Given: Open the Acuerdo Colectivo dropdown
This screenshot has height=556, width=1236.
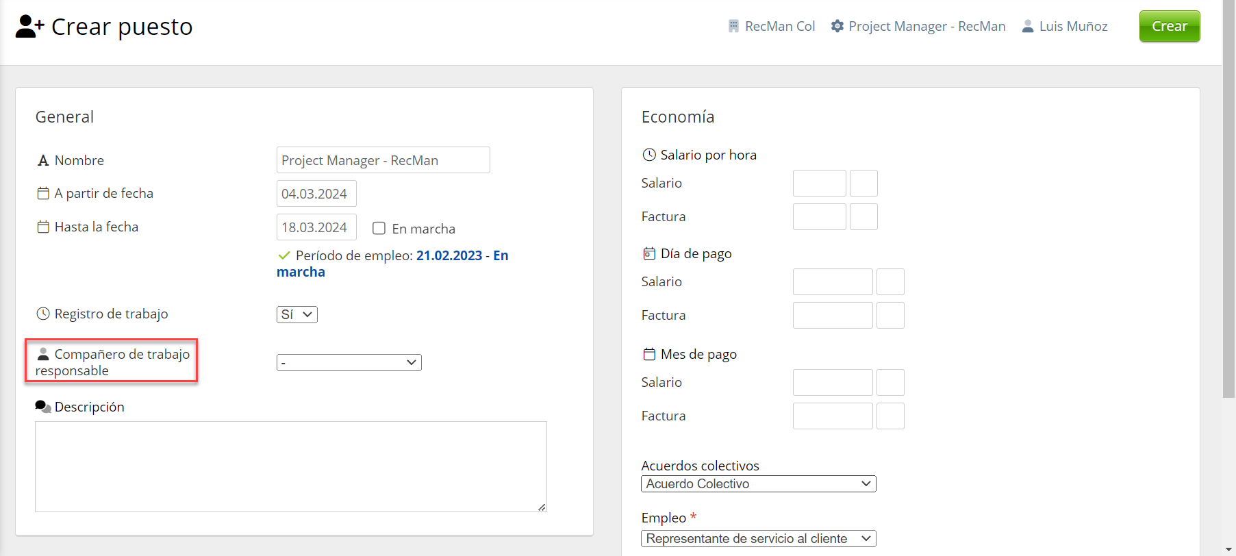Looking at the screenshot, I should [x=758, y=484].
